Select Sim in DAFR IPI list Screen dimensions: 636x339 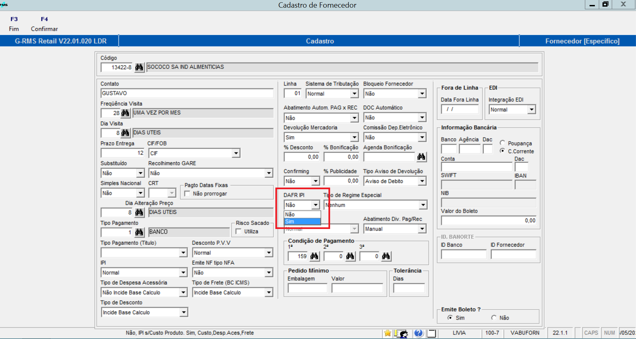(302, 222)
